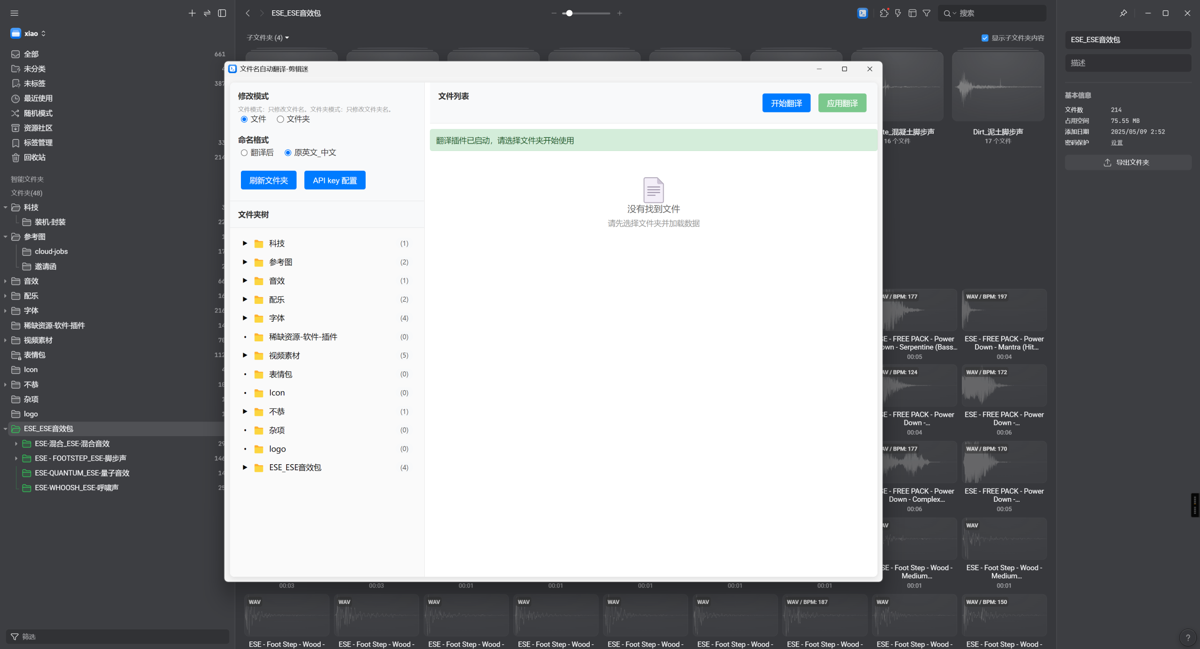Open the 子文件夹 (4) dropdown

[x=268, y=38]
